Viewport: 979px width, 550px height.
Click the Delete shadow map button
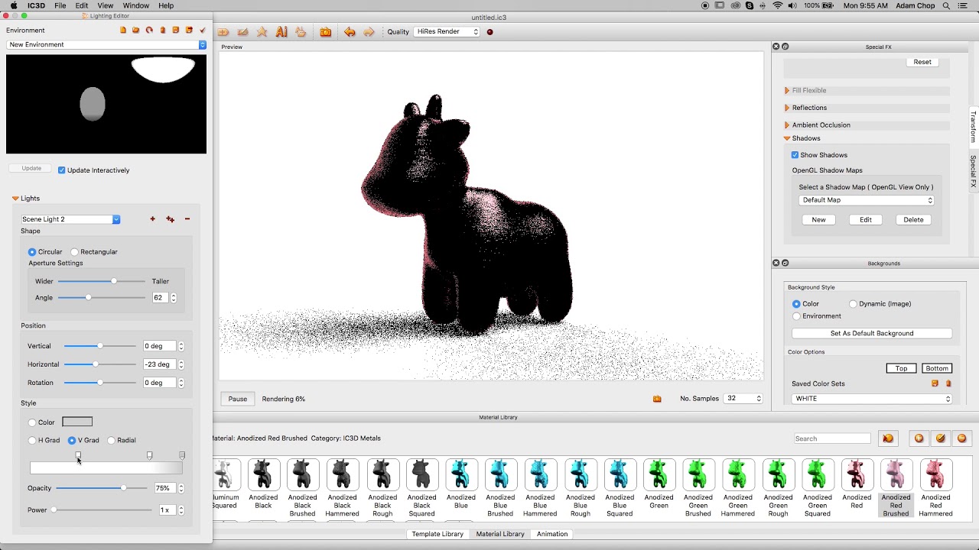913,219
